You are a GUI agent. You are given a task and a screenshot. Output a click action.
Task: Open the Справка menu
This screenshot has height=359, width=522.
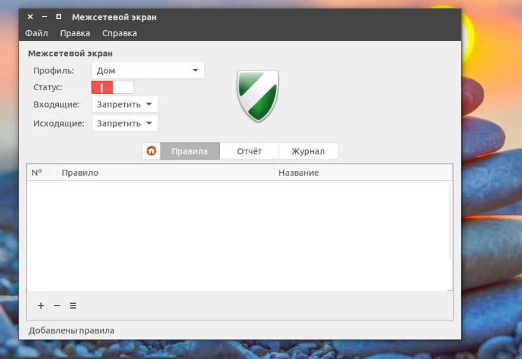pos(119,33)
